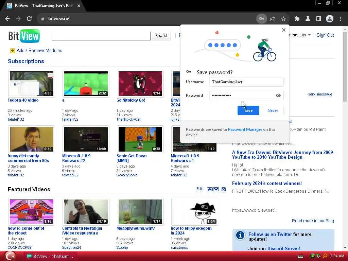This screenshot has width=348, height=261.
Task: Open February 2024's contest winners post
Action: pos(267,183)
